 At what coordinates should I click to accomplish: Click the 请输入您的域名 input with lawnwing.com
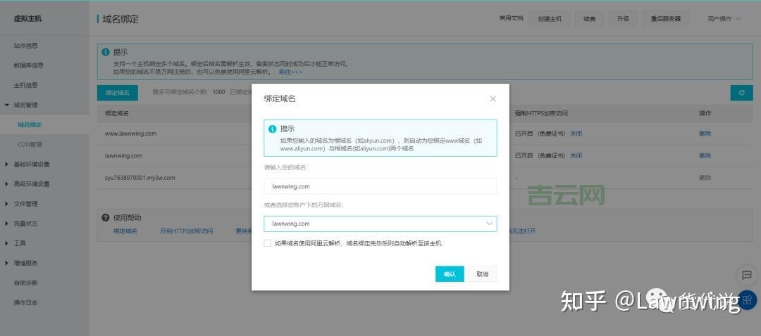click(x=380, y=186)
